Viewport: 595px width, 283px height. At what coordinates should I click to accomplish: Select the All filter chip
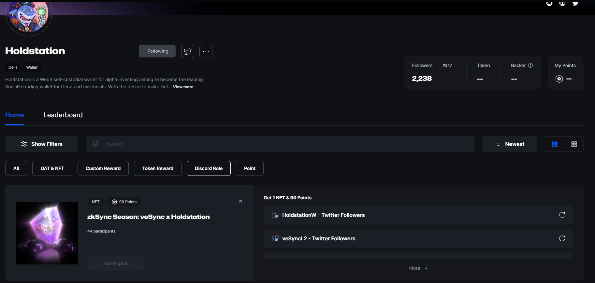pyautogui.click(x=16, y=168)
